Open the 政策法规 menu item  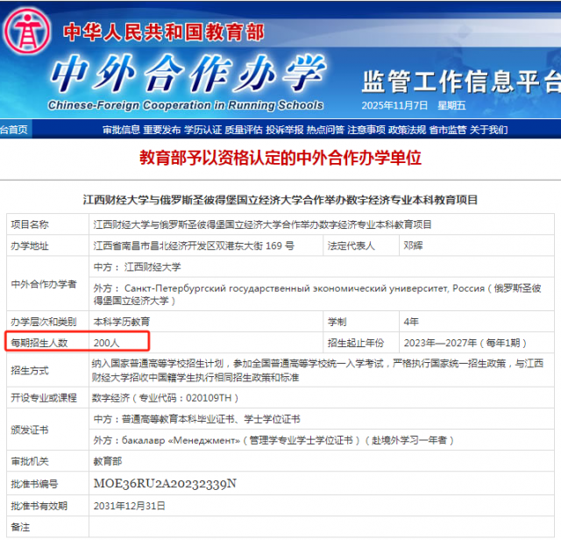(x=407, y=130)
